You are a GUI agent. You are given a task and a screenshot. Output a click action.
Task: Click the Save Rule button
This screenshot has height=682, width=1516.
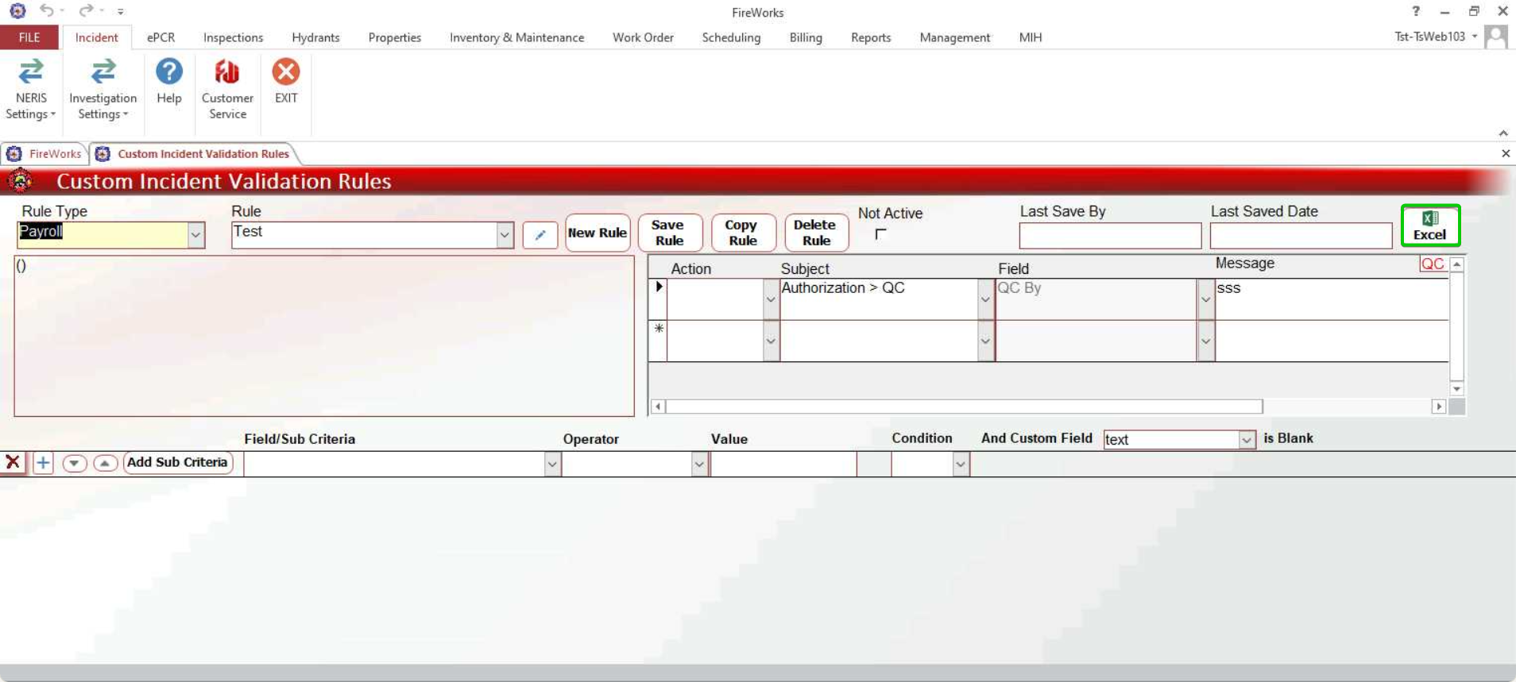click(669, 233)
